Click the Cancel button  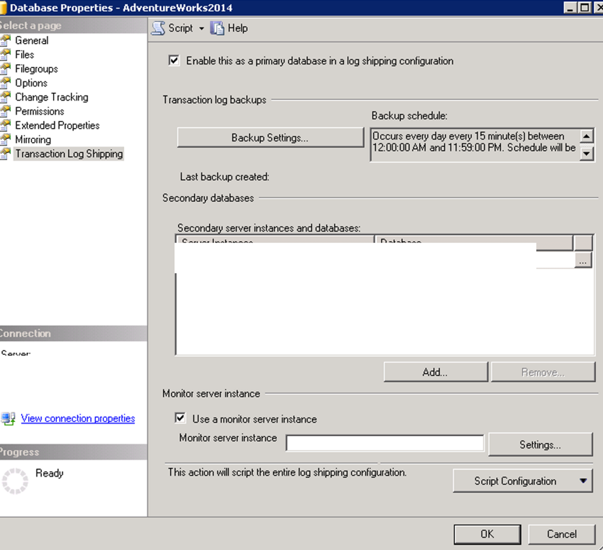pos(562,534)
